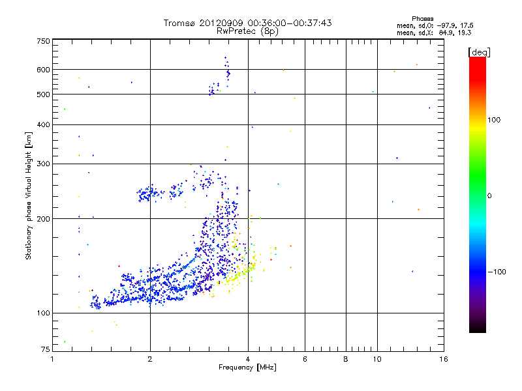Click the colorbar '0' tick label
This screenshot has width=522, height=391.
[489, 196]
